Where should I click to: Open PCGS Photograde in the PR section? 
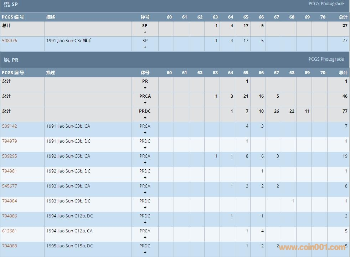click(x=326, y=59)
